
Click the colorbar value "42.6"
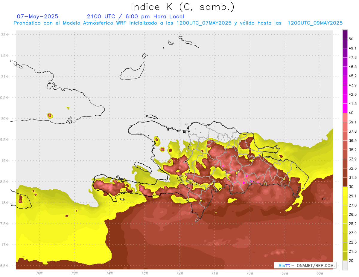[x=353, y=94]
